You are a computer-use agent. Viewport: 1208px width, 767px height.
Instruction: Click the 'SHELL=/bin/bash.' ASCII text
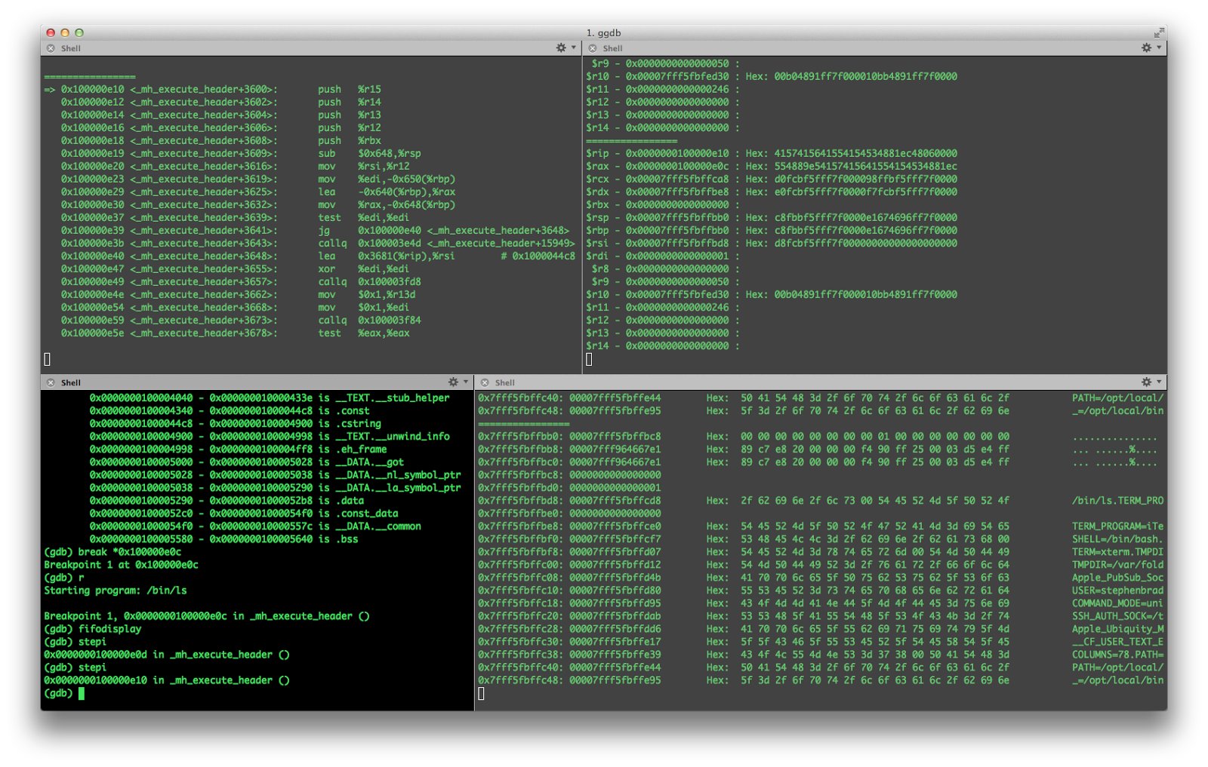1118,539
